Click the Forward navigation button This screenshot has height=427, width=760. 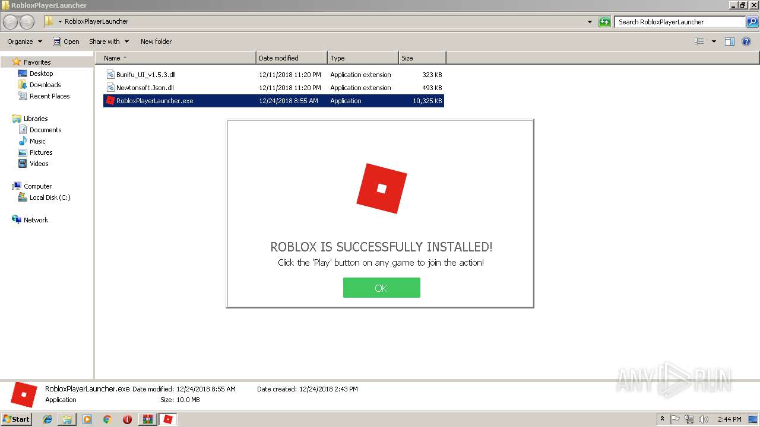click(x=27, y=22)
